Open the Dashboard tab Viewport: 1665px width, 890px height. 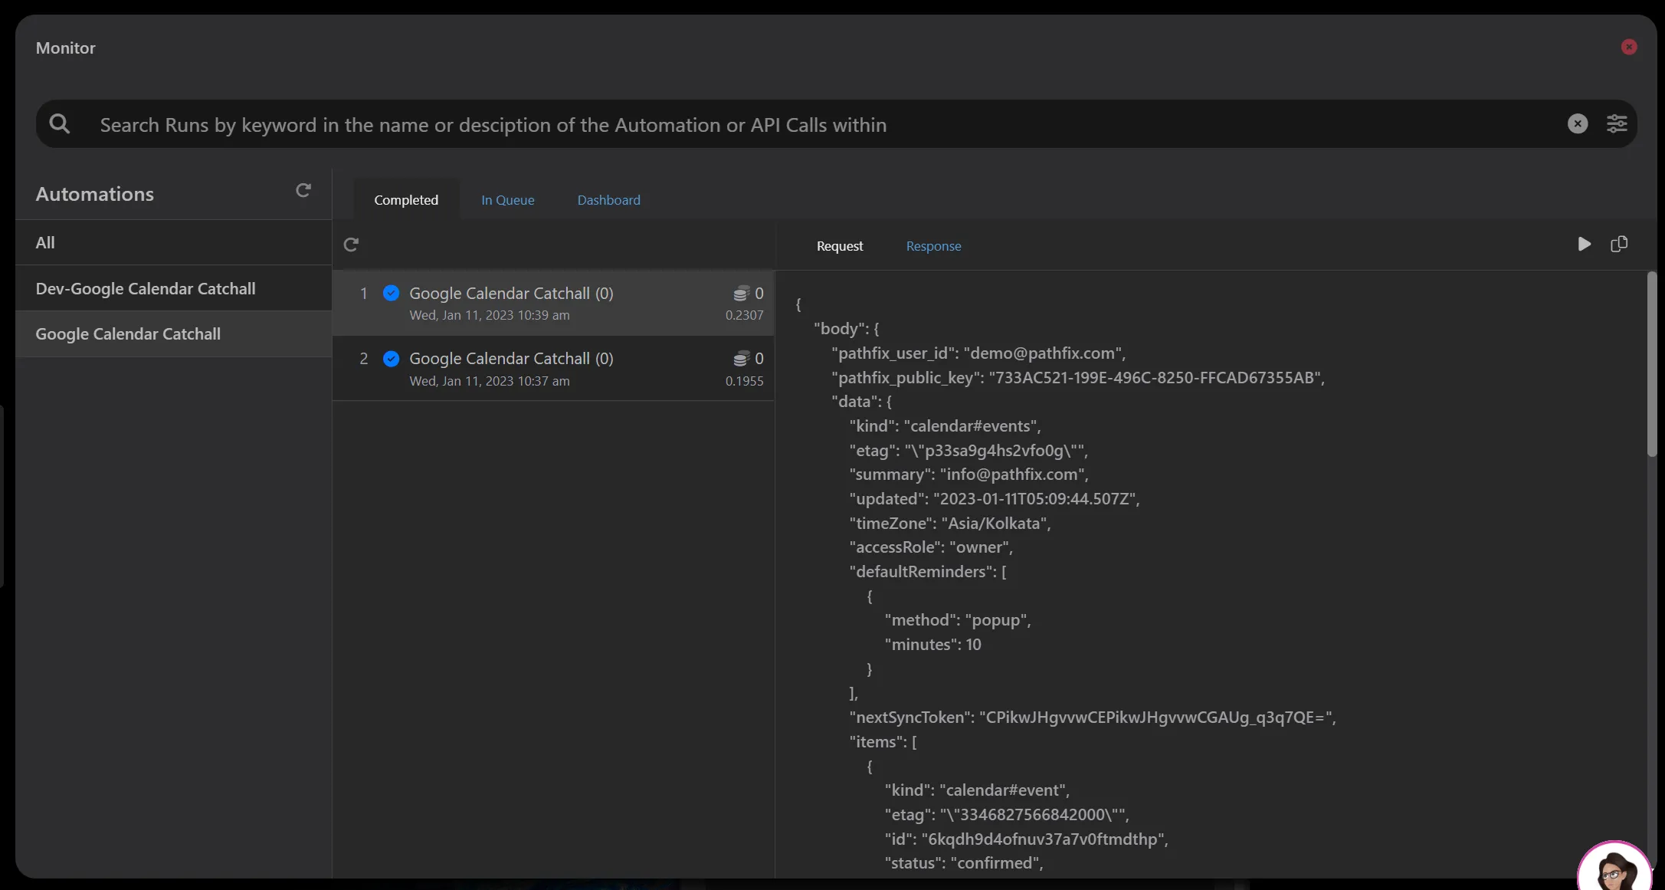(x=608, y=200)
